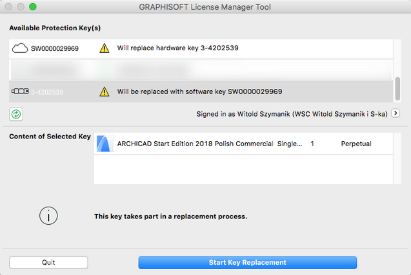
Task: Click the ARCHICAD product icon in key content
Action: click(105, 144)
